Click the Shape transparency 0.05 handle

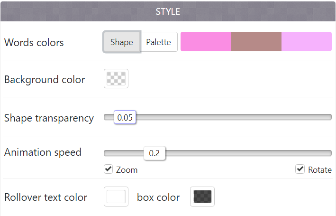(x=125, y=117)
